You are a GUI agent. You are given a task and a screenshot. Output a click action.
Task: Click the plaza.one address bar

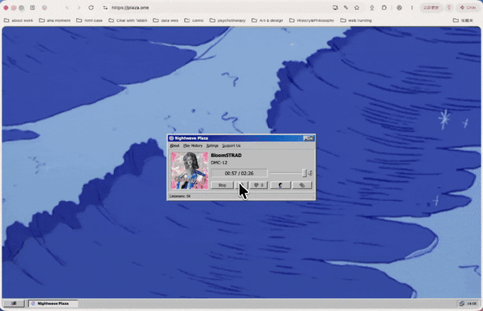click(216, 8)
